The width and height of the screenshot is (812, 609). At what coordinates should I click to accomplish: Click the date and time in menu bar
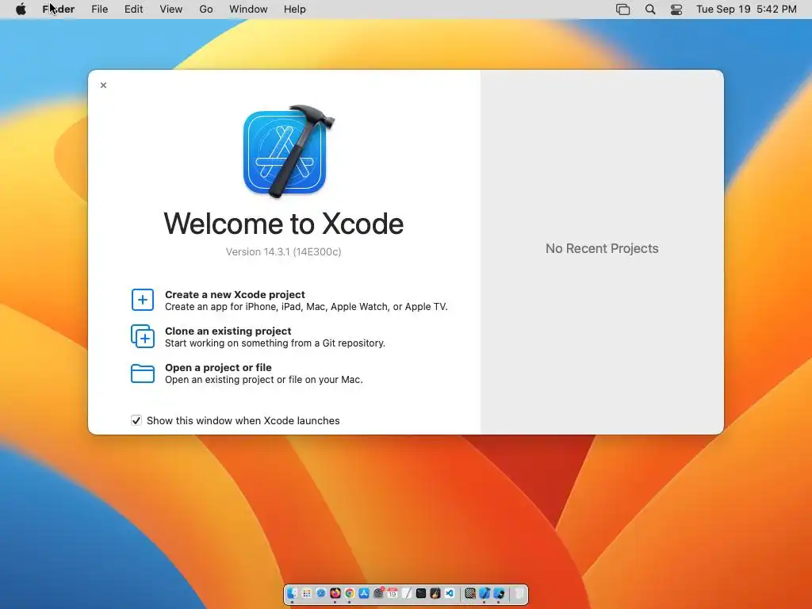pyautogui.click(x=746, y=10)
